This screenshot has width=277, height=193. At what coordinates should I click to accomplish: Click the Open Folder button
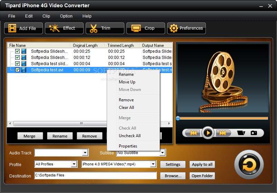202,176
